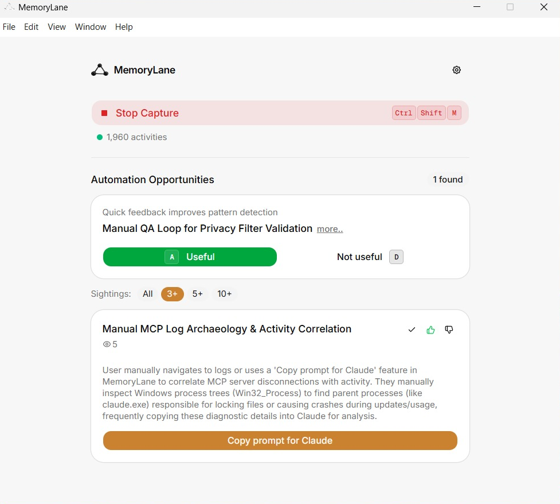Click the eye sightings count icon

point(107,344)
